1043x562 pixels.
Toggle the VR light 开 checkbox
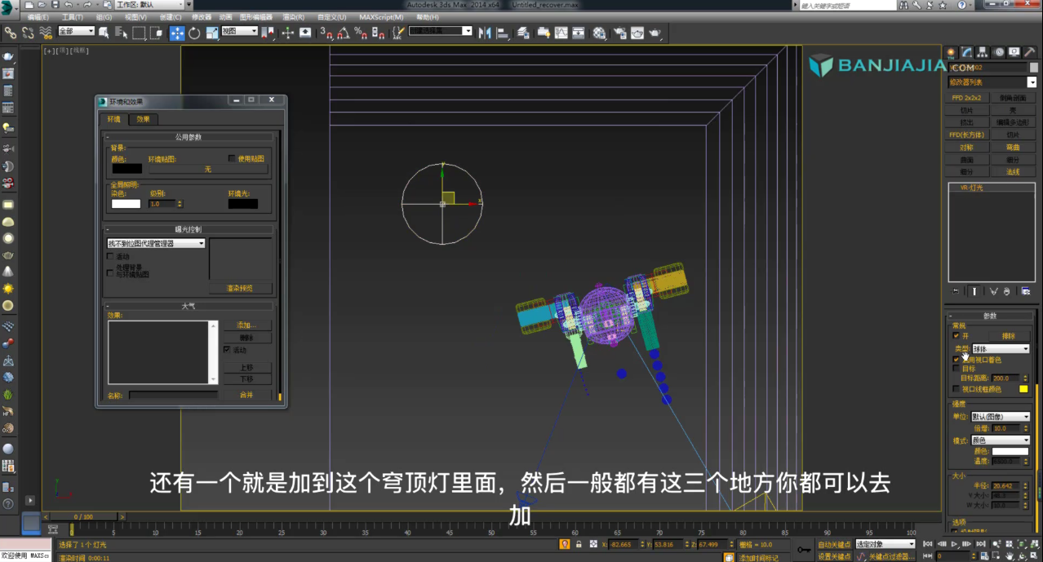click(x=956, y=335)
